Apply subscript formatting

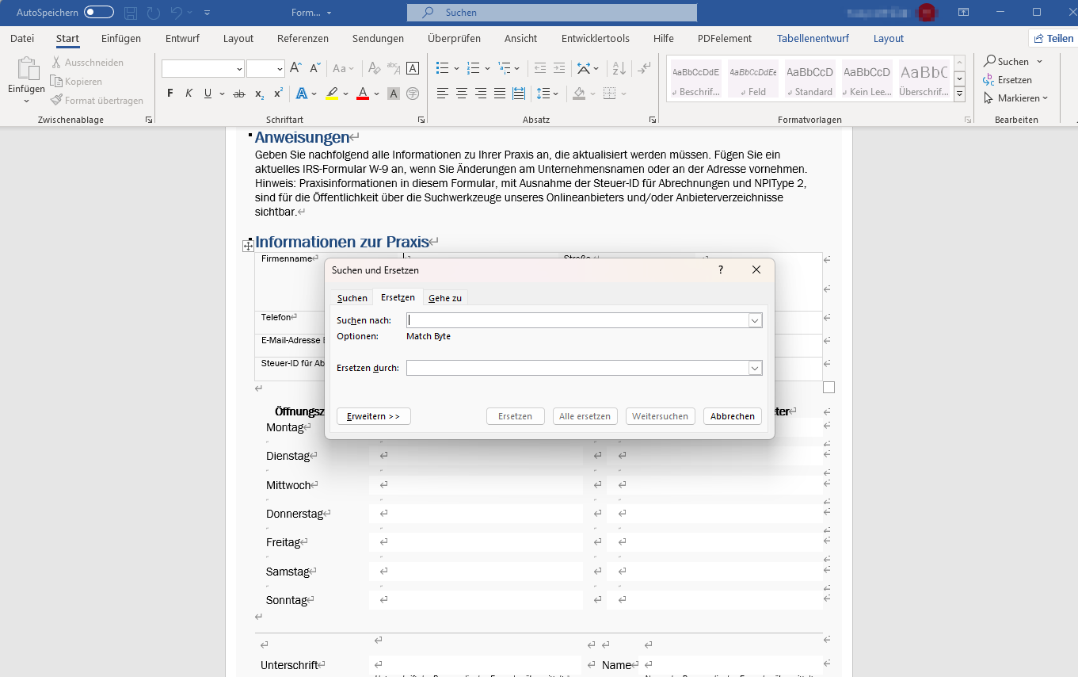point(259,94)
